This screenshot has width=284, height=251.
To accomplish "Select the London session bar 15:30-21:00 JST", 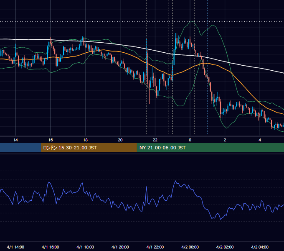I will coord(89,148).
